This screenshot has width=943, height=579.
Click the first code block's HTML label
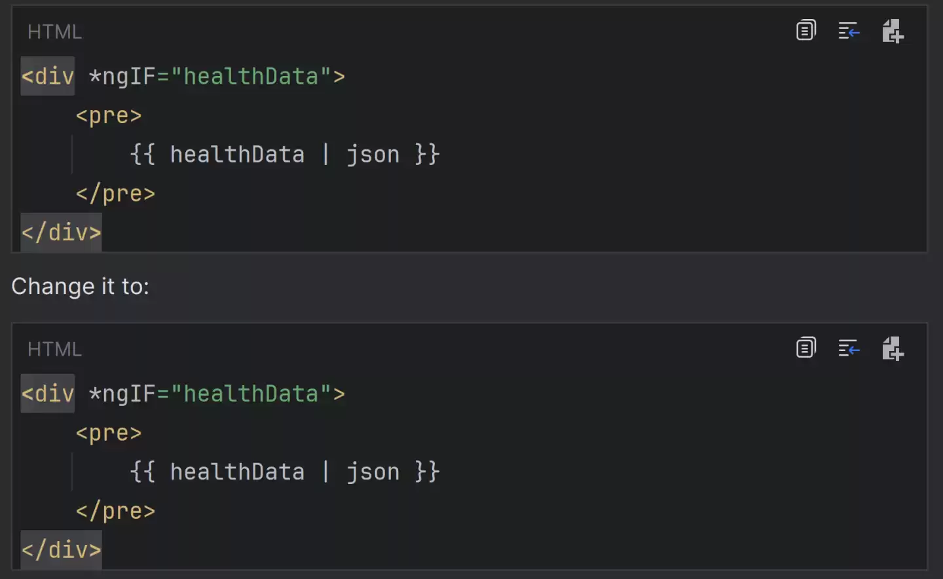click(x=54, y=31)
